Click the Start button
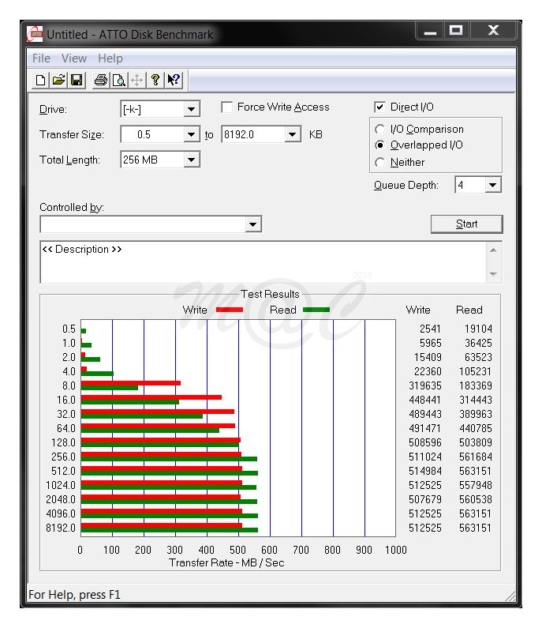542x628 pixels. (466, 224)
